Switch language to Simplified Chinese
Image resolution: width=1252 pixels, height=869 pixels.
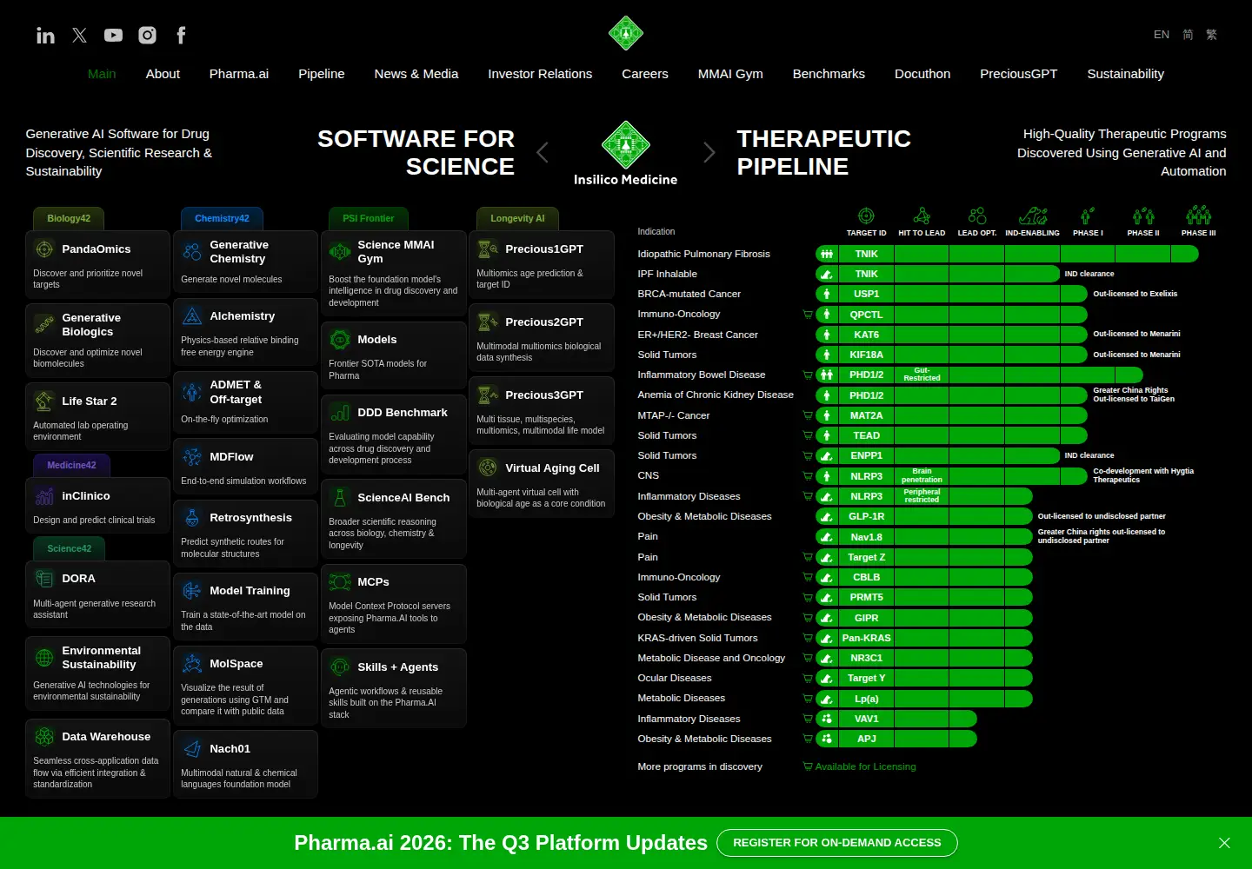(x=1188, y=35)
